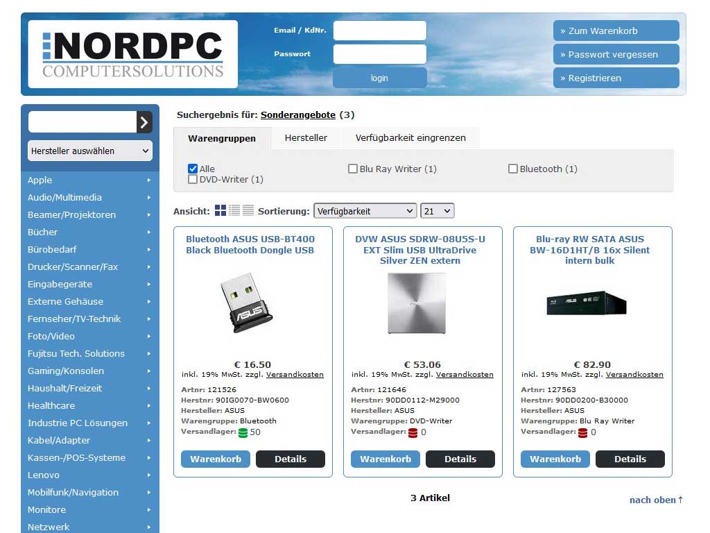
Task: Open the items-per-page 21 dropdown
Action: [437, 211]
